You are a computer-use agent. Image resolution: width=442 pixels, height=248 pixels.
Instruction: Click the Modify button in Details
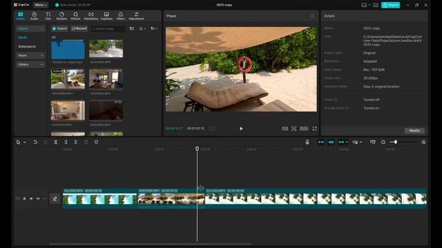(414, 131)
